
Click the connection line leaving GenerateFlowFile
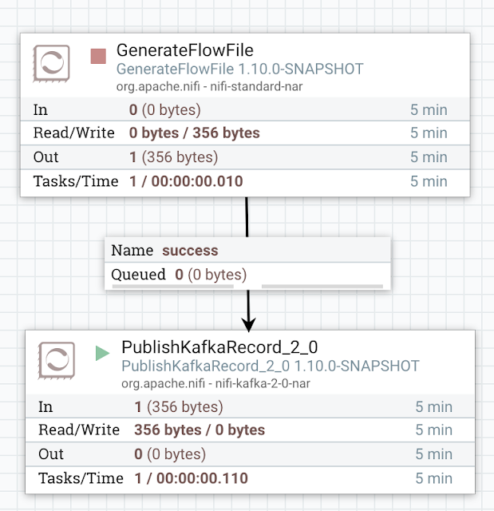click(247, 217)
